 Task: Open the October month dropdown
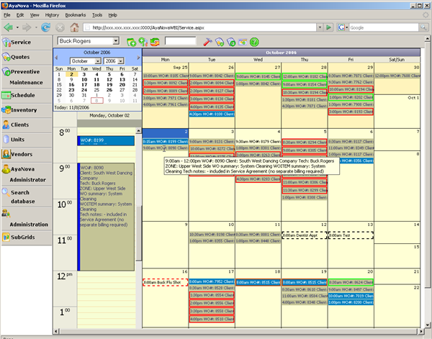[x=98, y=61]
